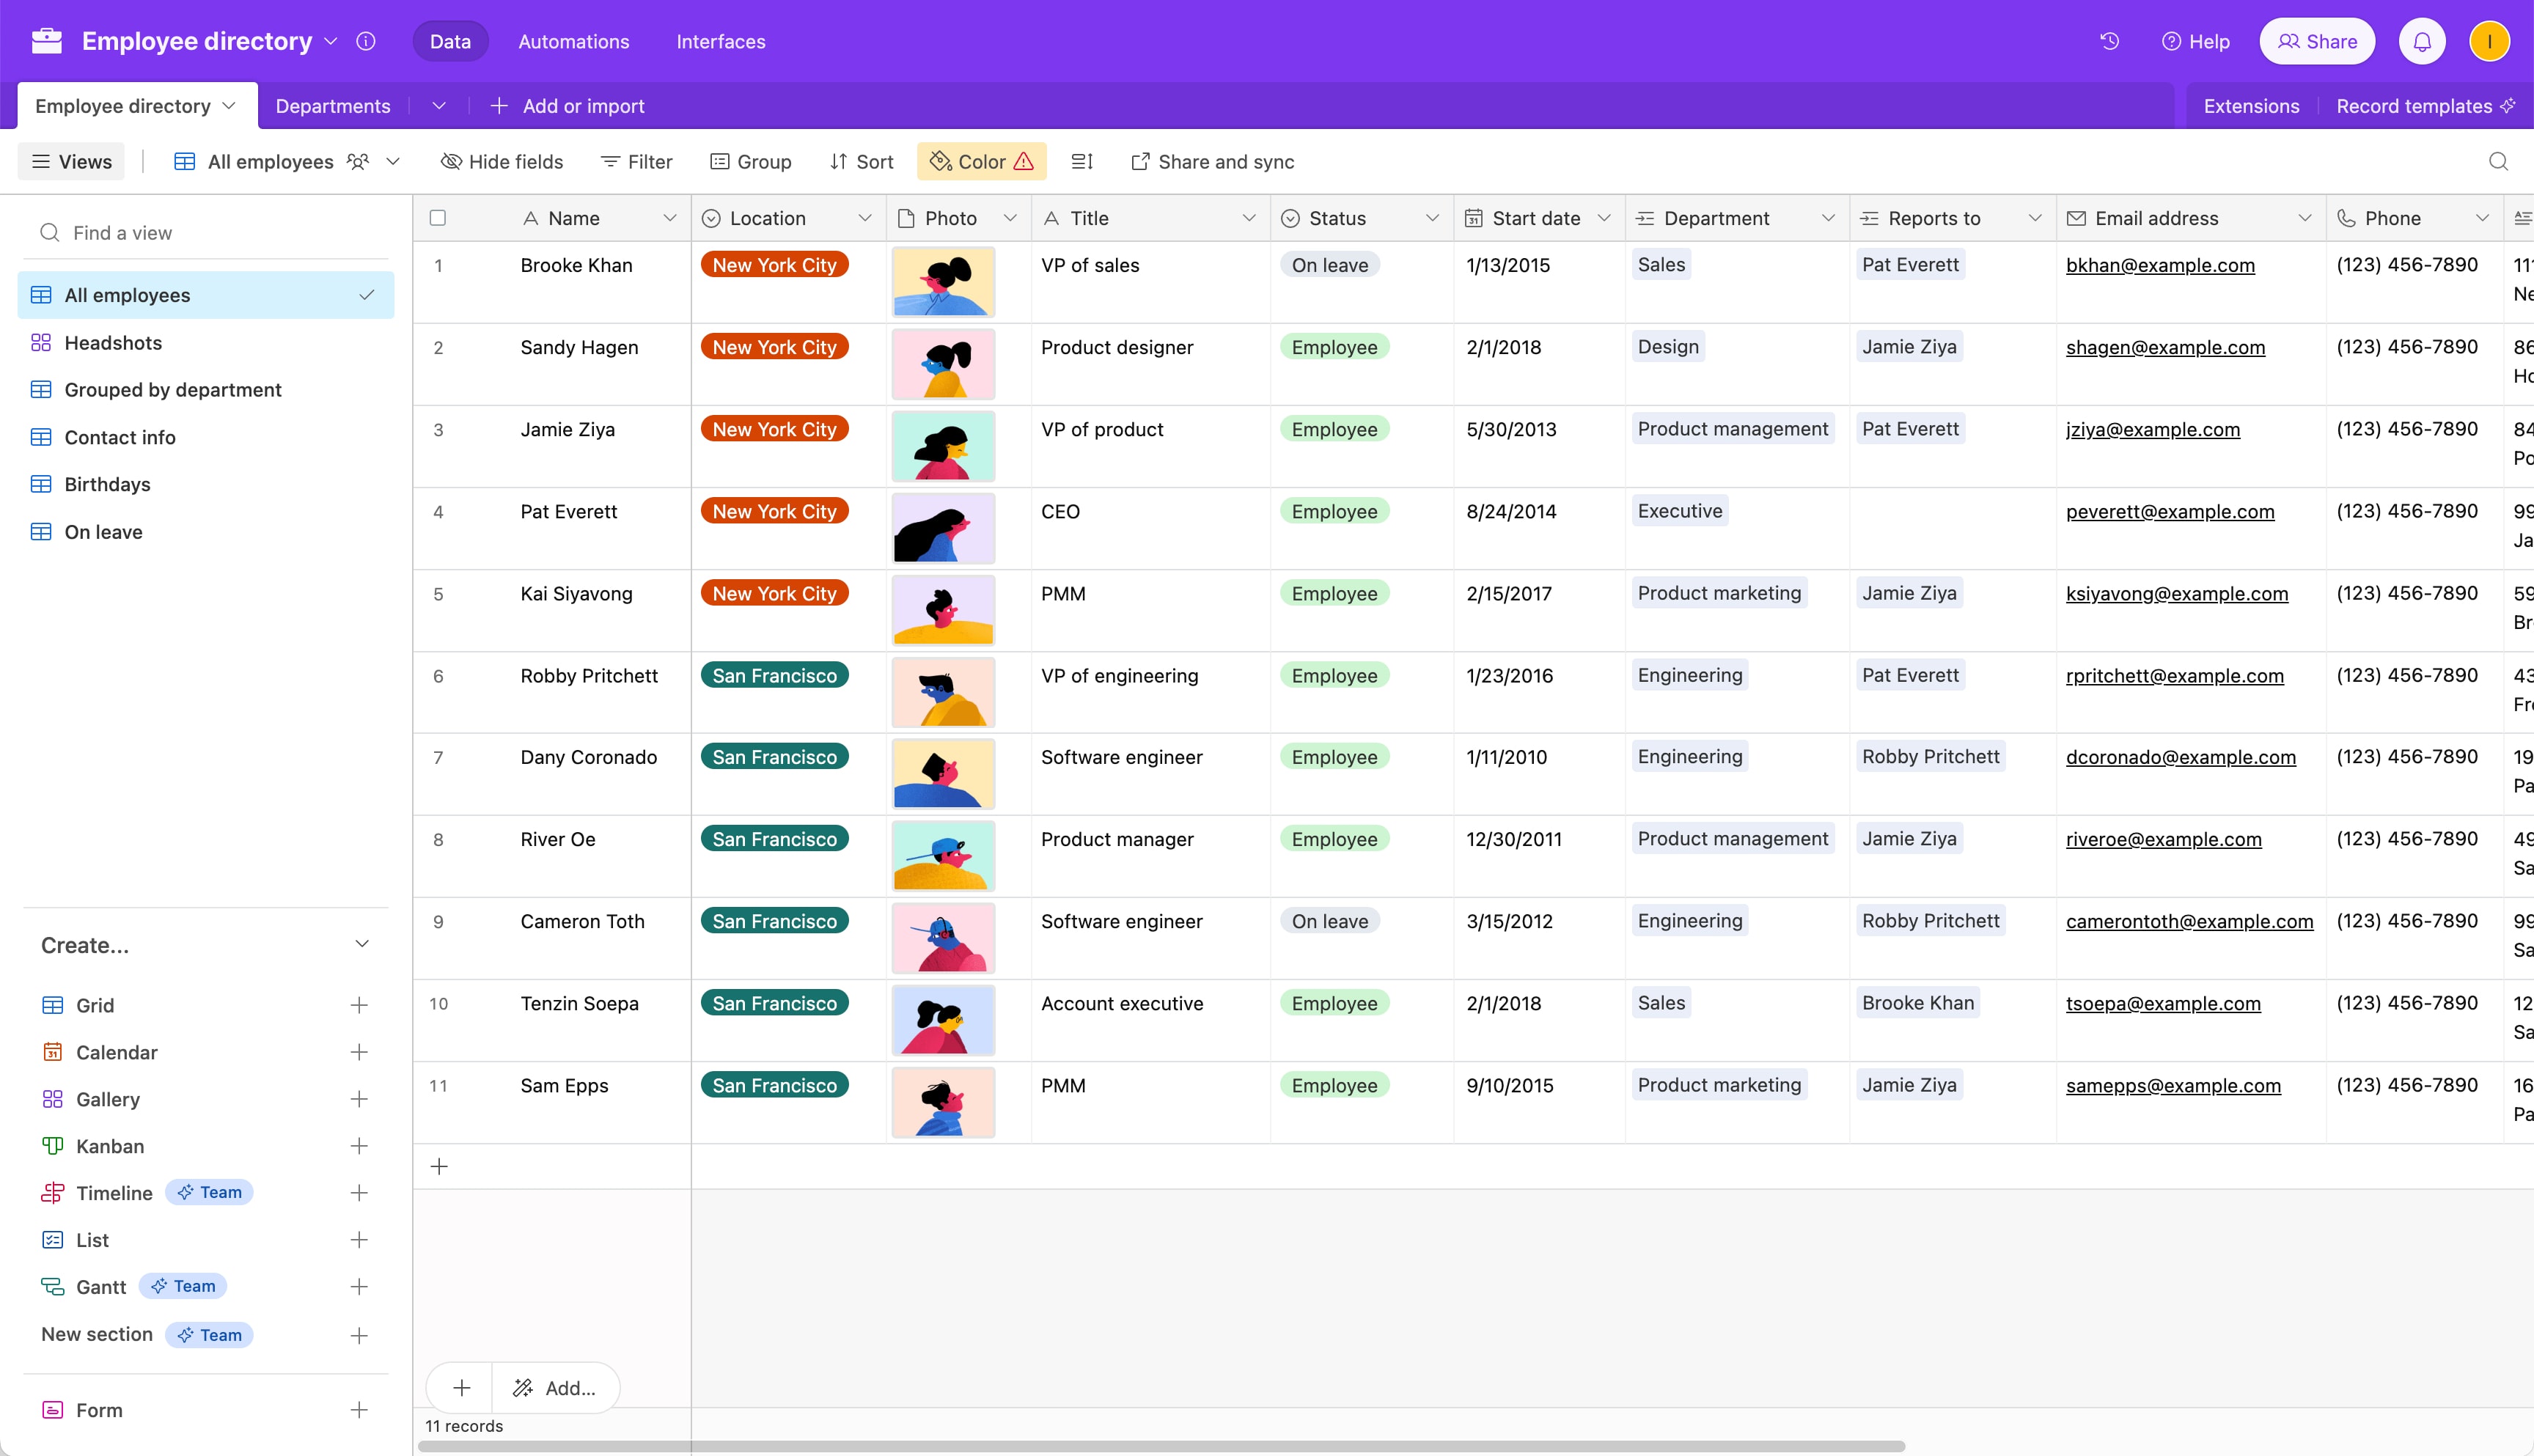Open base snapshot history icon
This screenshot has height=1456, width=2534.
click(2109, 41)
